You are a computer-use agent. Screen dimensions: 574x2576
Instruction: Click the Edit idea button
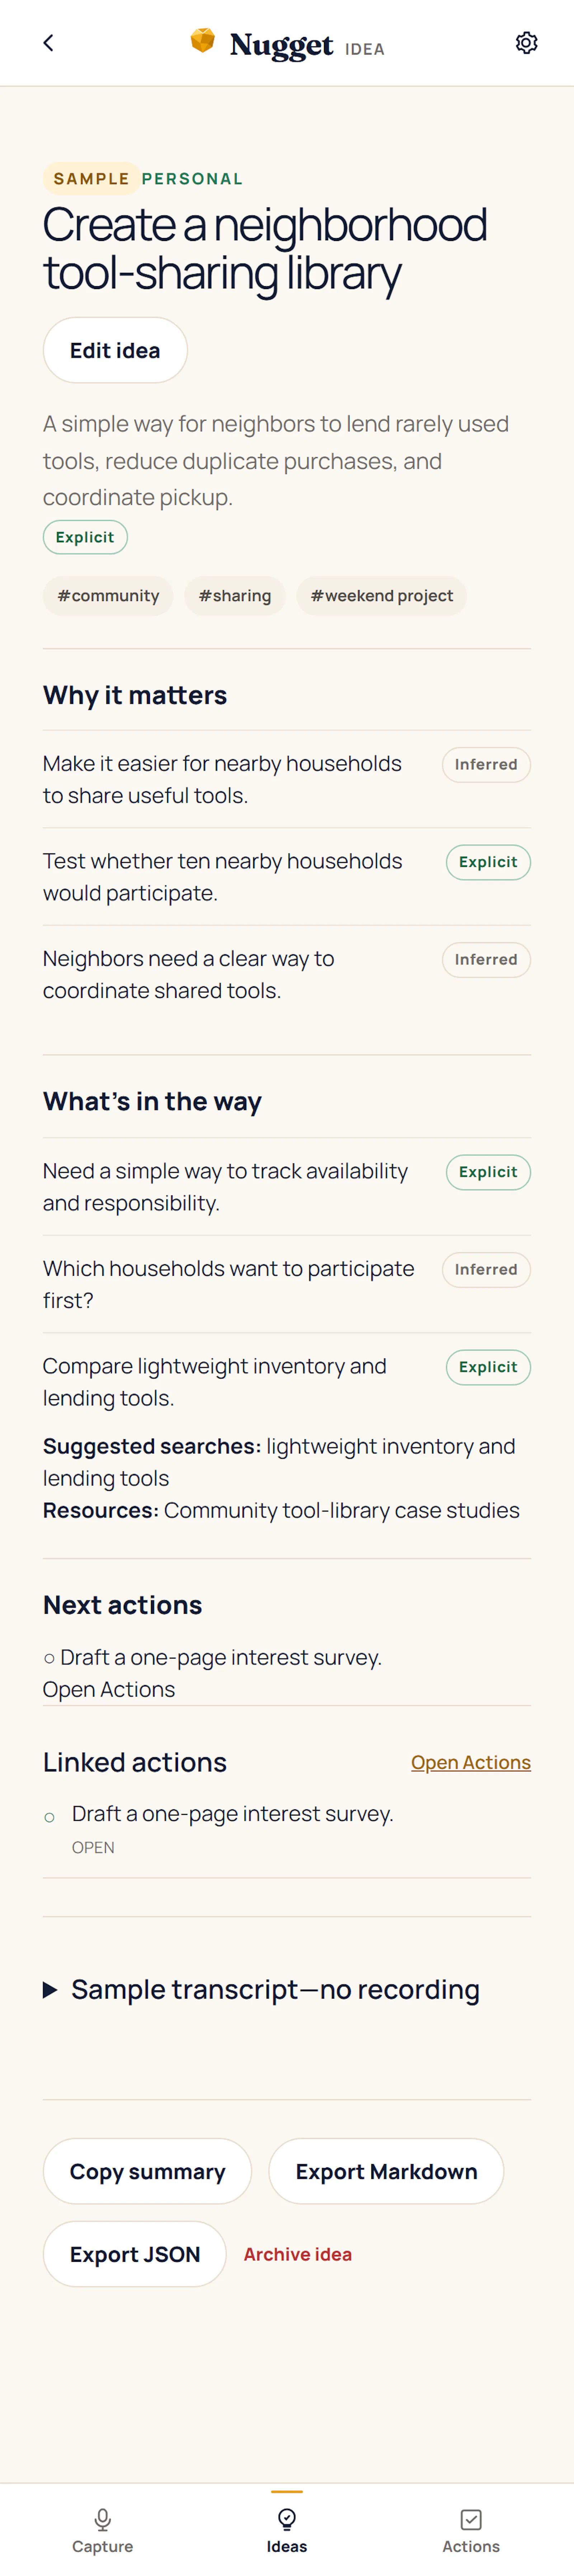(x=115, y=350)
